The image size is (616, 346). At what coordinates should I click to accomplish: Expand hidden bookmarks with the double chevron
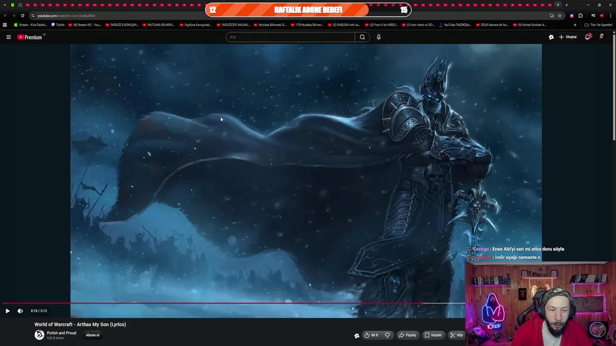pos(575,25)
